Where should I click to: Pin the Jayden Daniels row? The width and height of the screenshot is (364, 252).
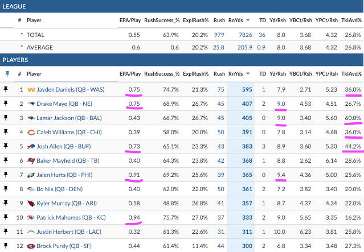tap(6, 89)
